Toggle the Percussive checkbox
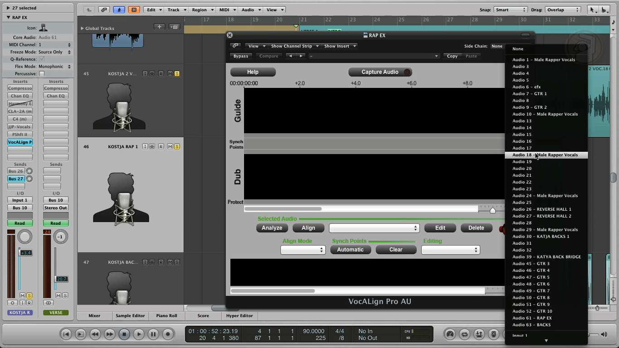The image size is (619, 348). pyautogui.click(x=42, y=74)
